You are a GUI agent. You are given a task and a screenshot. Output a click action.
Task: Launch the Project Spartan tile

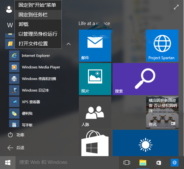click(x=162, y=46)
